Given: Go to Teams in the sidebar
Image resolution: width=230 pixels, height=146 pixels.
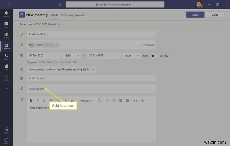Looking at the screenshot, I should (6, 36).
